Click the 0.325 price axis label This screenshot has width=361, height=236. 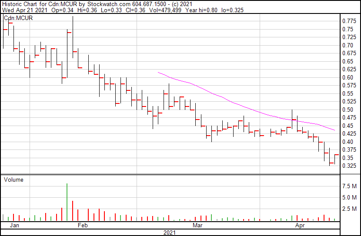pos(349,166)
